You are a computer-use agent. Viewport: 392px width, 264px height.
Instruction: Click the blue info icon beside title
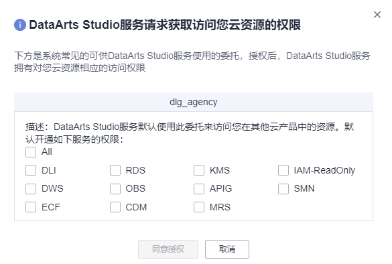[x=20, y=25]
